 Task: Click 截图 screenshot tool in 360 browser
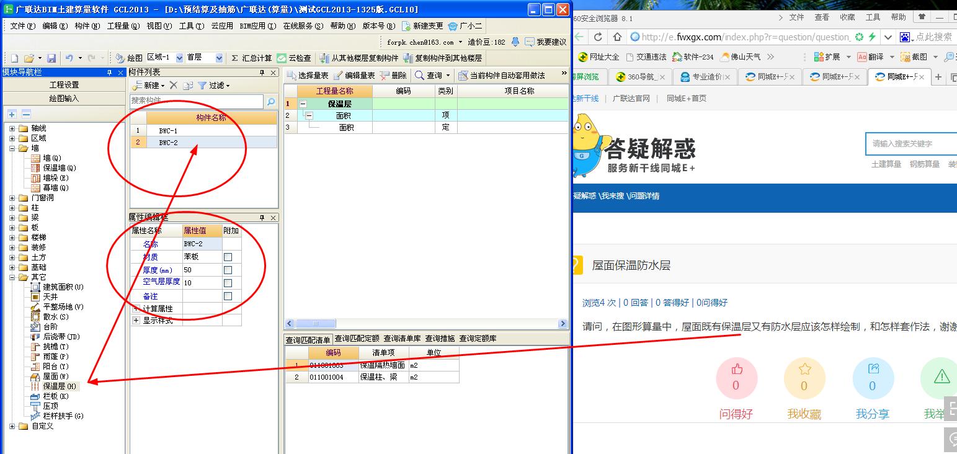914,57
